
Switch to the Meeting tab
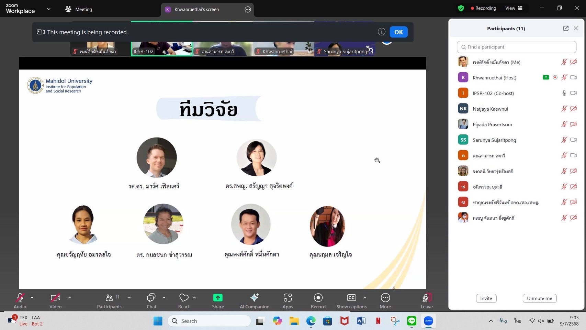click(x=79, y=9)
